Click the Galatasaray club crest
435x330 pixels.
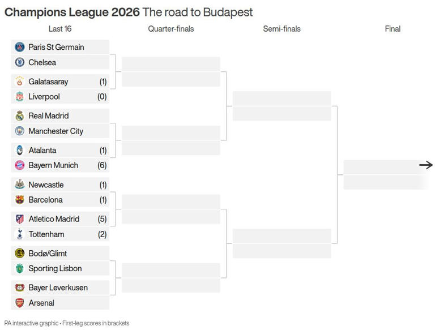[x=20, y=82]
